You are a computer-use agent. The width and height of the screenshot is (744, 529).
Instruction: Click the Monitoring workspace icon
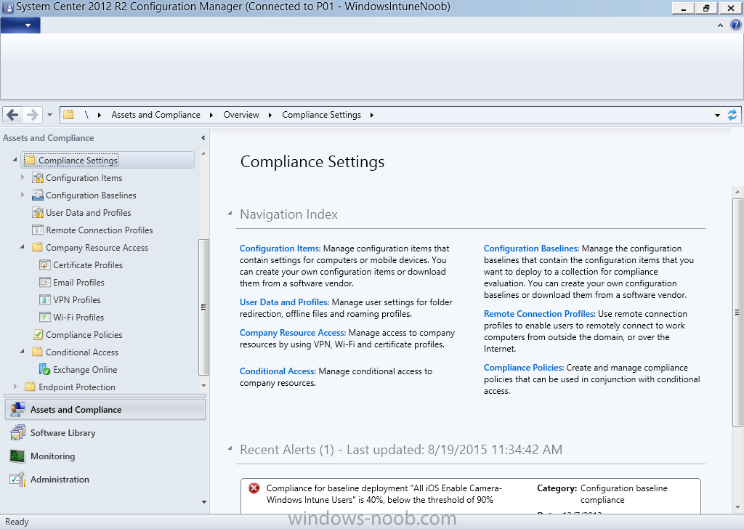pyautogui.click(x=17, y=456)
